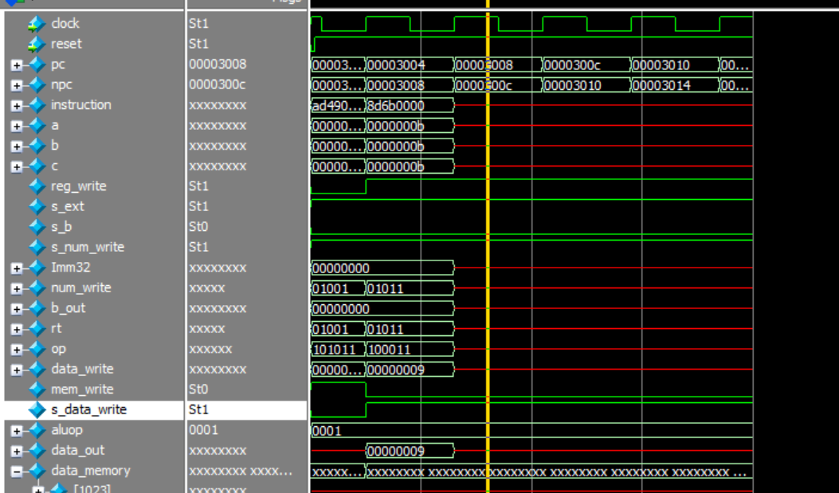This screenshot has width=839, height=493.
Task: Expand the data_out signal bus
Action: [x=17, y=452]
